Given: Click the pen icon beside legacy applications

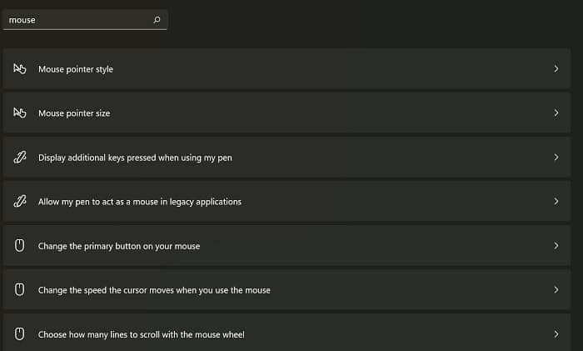Looking at the screenshot, I should [20, 202].
